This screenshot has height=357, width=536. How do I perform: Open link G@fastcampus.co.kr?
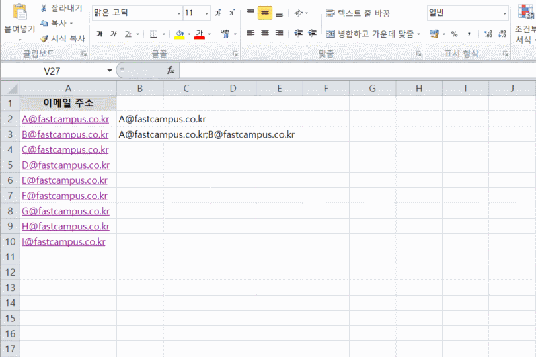coord(65,211)
